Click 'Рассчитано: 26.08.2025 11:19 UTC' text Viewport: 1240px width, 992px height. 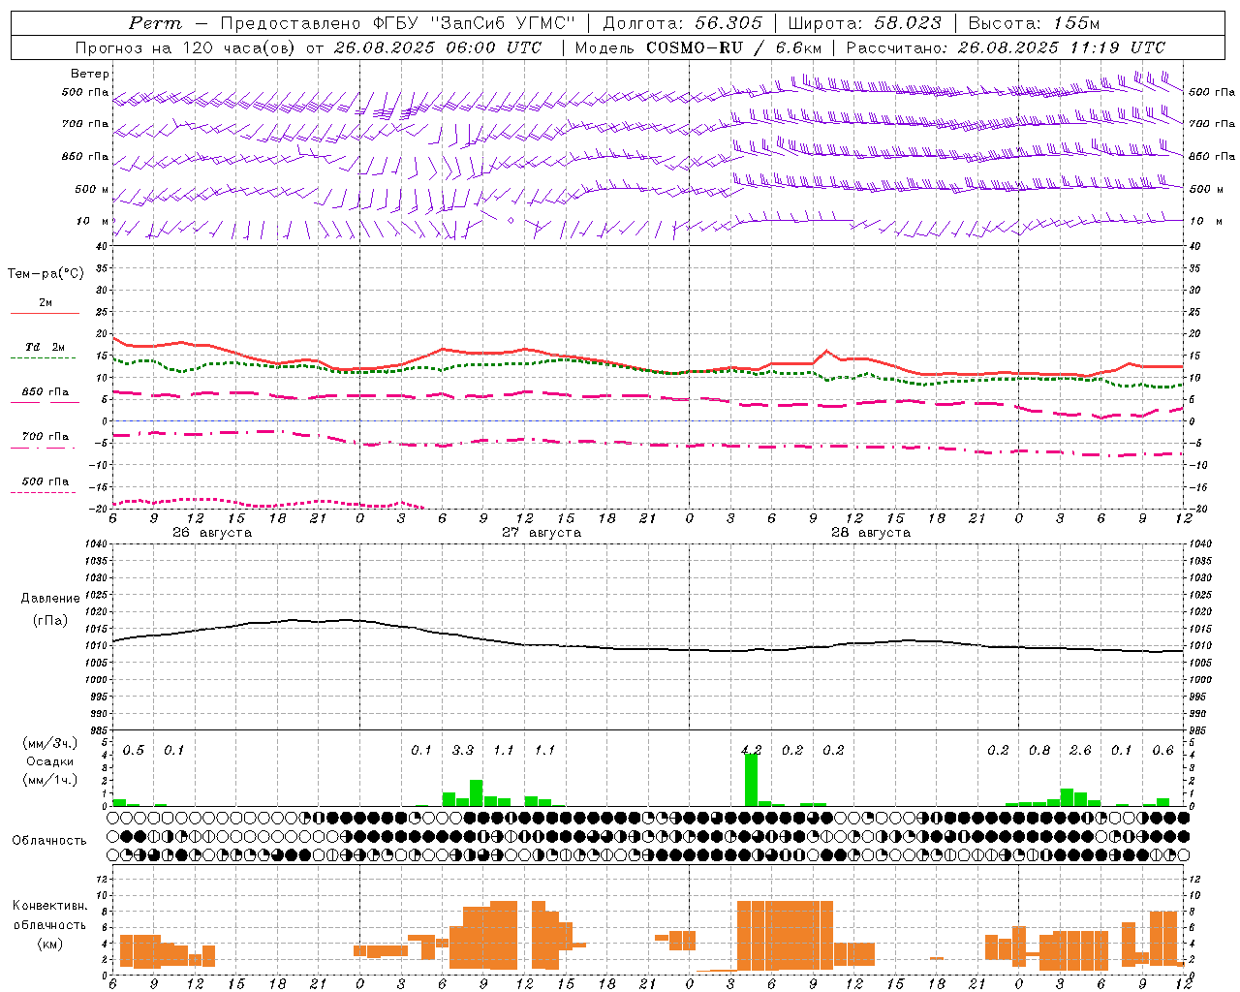tap(1007, 47)
